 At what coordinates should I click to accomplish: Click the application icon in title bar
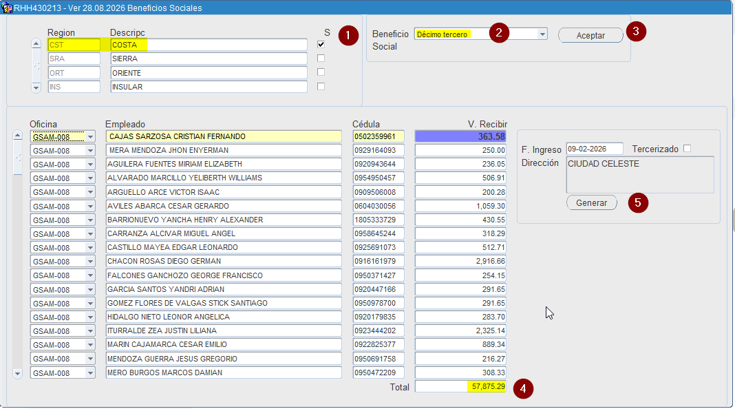pos(7,8)
